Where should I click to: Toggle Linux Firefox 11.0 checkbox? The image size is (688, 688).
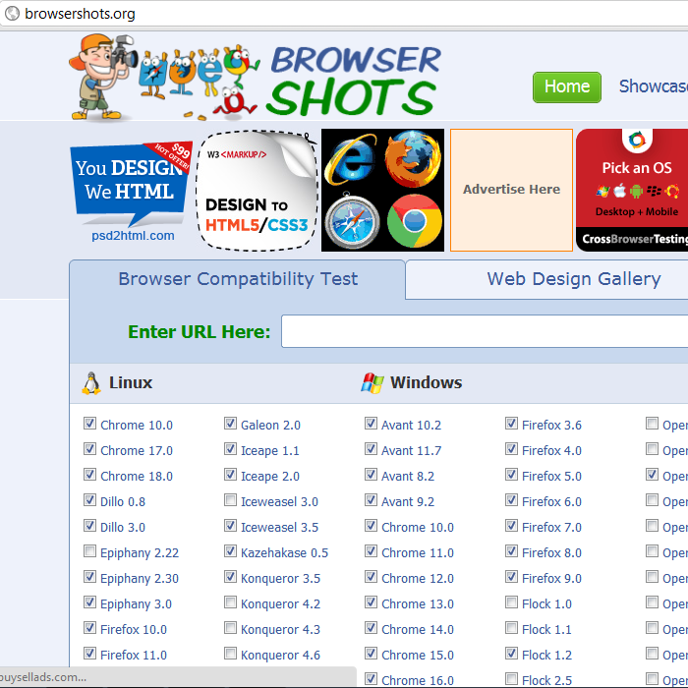click(x=90, y=653)
